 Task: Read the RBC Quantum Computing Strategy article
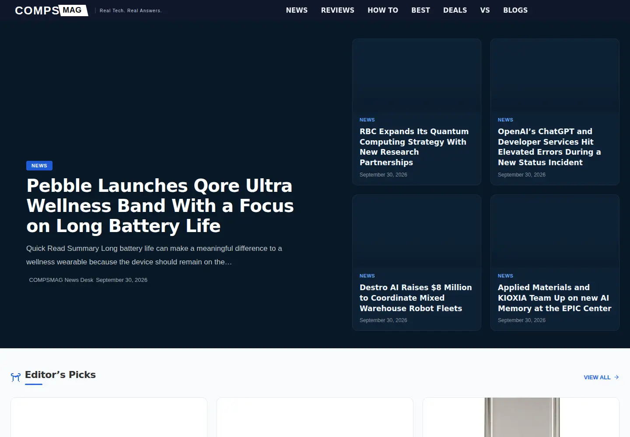tap(414, 147)
